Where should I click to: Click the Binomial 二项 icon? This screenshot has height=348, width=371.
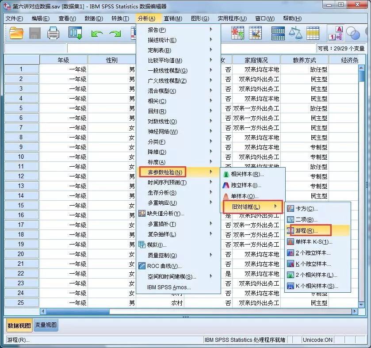291,220
